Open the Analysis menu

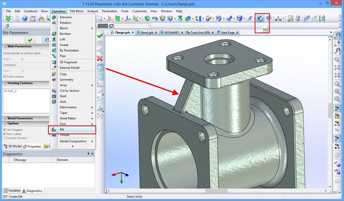pos(93,11)
